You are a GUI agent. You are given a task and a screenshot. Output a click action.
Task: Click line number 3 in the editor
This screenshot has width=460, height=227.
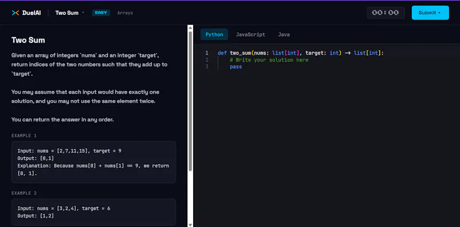[207, 67]
